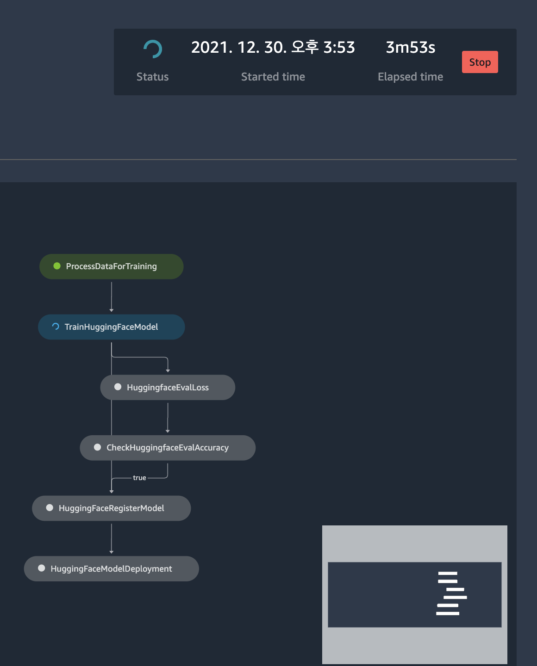Click pending dot on HuggingFaceModelDeployment node

(x=42, y=568)
